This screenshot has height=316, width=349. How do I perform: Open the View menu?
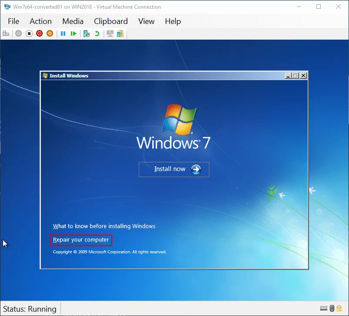146,21
